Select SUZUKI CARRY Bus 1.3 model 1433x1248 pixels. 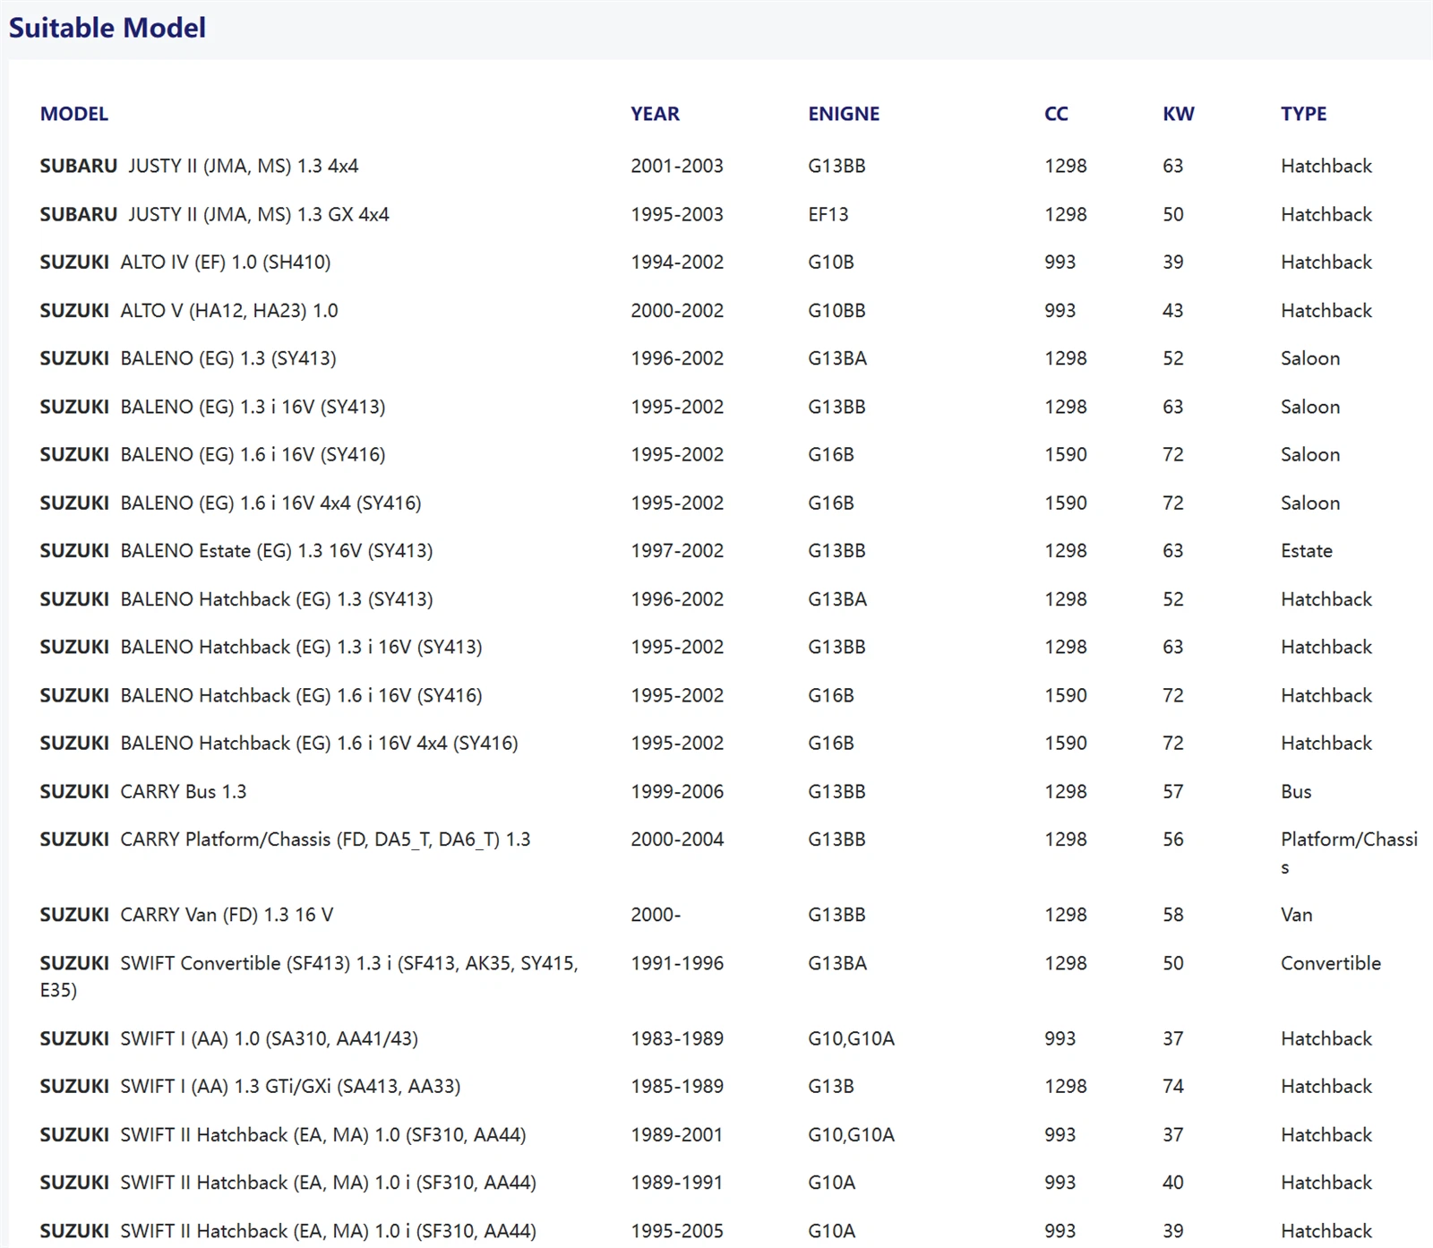(143, 792)
